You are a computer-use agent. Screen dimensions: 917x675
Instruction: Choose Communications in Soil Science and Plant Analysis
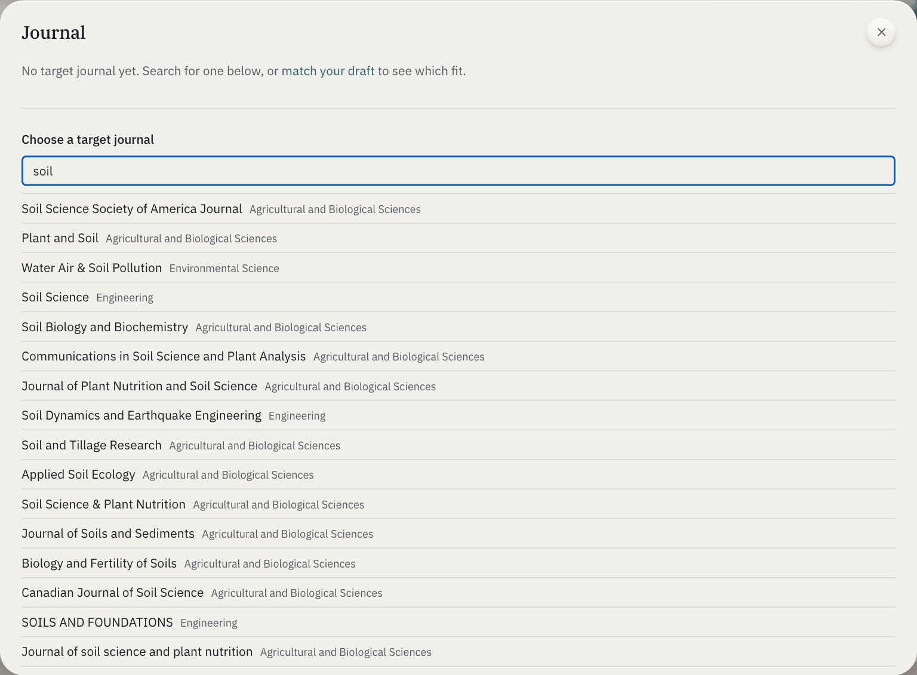pyautogui.click(x=458, y=356)
